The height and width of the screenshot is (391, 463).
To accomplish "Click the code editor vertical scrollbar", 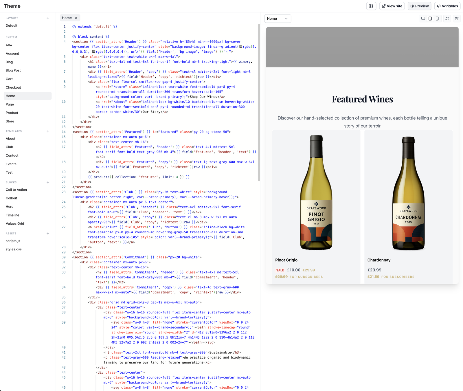I will pos(259,102).
